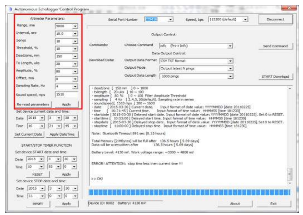Open the Range mm dropdown
Screen dimensions: 303x215
point(75,26)
